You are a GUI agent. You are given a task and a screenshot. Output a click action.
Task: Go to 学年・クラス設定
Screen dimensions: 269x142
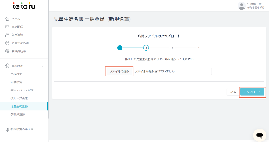[22, 90]
